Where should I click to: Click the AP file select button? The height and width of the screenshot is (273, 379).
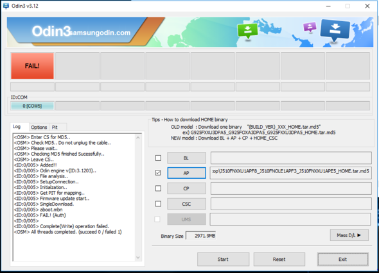[x=186, y=173]
